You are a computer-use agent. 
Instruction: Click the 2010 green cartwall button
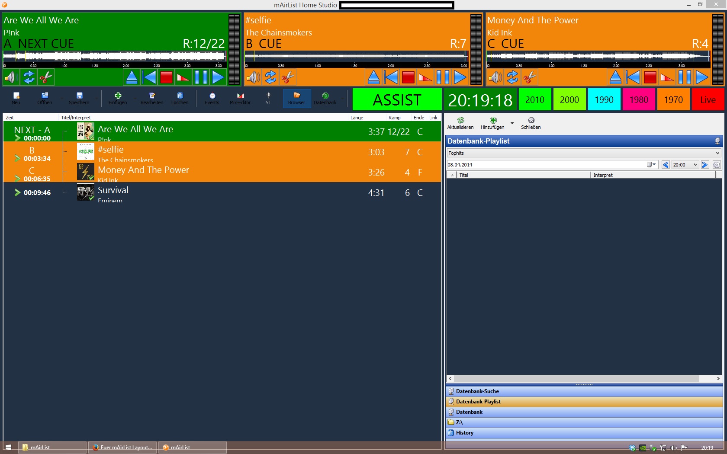(x=535, y=100)
